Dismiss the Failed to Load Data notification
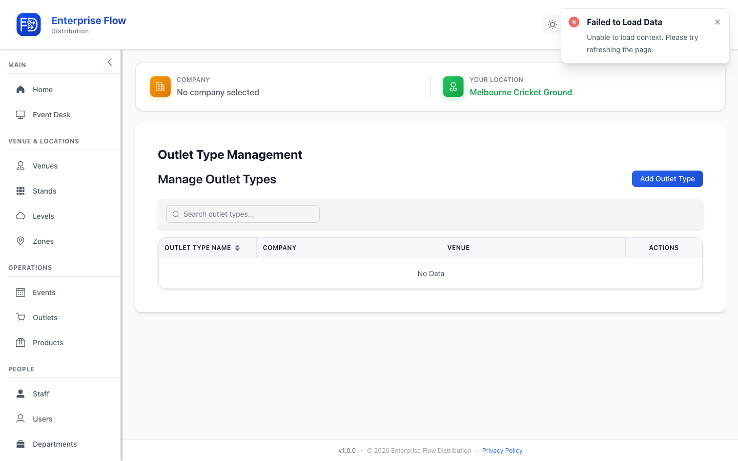This screenshot has height=461, width=738. [x=717, y=22]
